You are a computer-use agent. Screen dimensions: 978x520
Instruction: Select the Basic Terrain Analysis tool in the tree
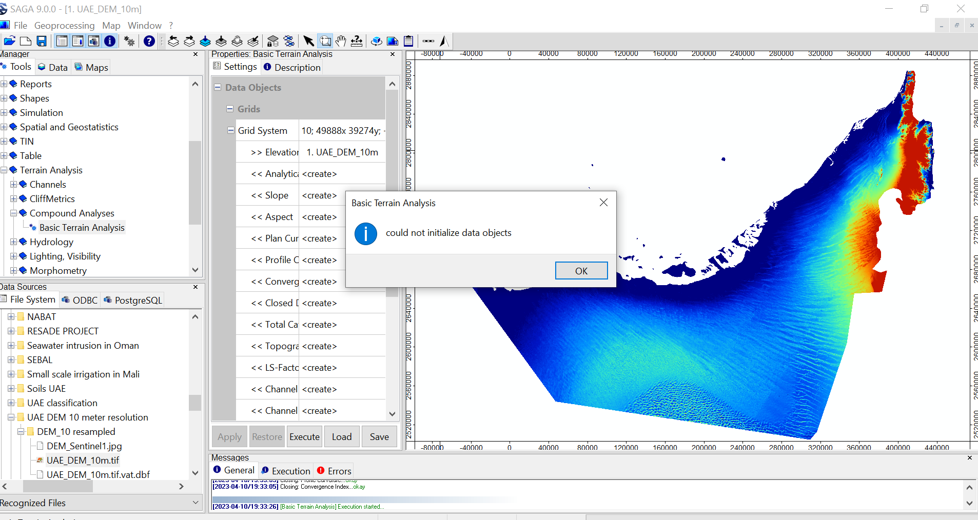tap(82, 227)
